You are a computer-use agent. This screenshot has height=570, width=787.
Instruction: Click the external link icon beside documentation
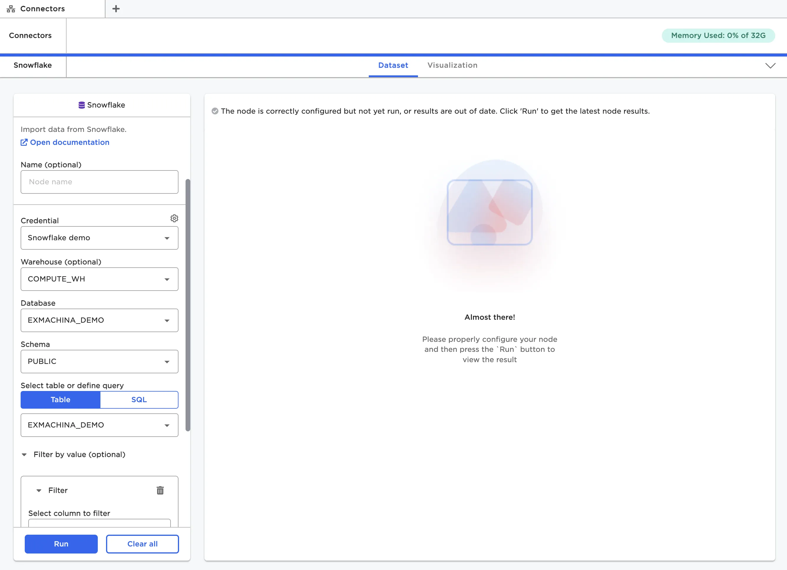coord(24,142)
